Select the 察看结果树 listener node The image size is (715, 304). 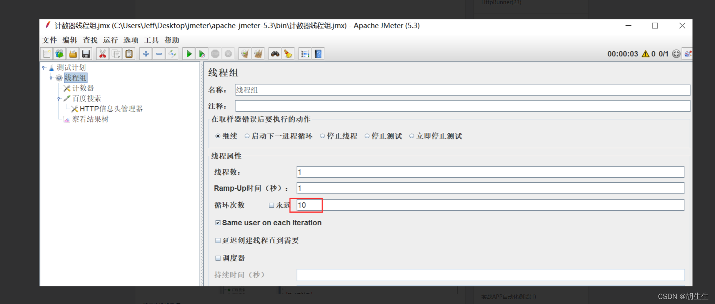point(90,119)
